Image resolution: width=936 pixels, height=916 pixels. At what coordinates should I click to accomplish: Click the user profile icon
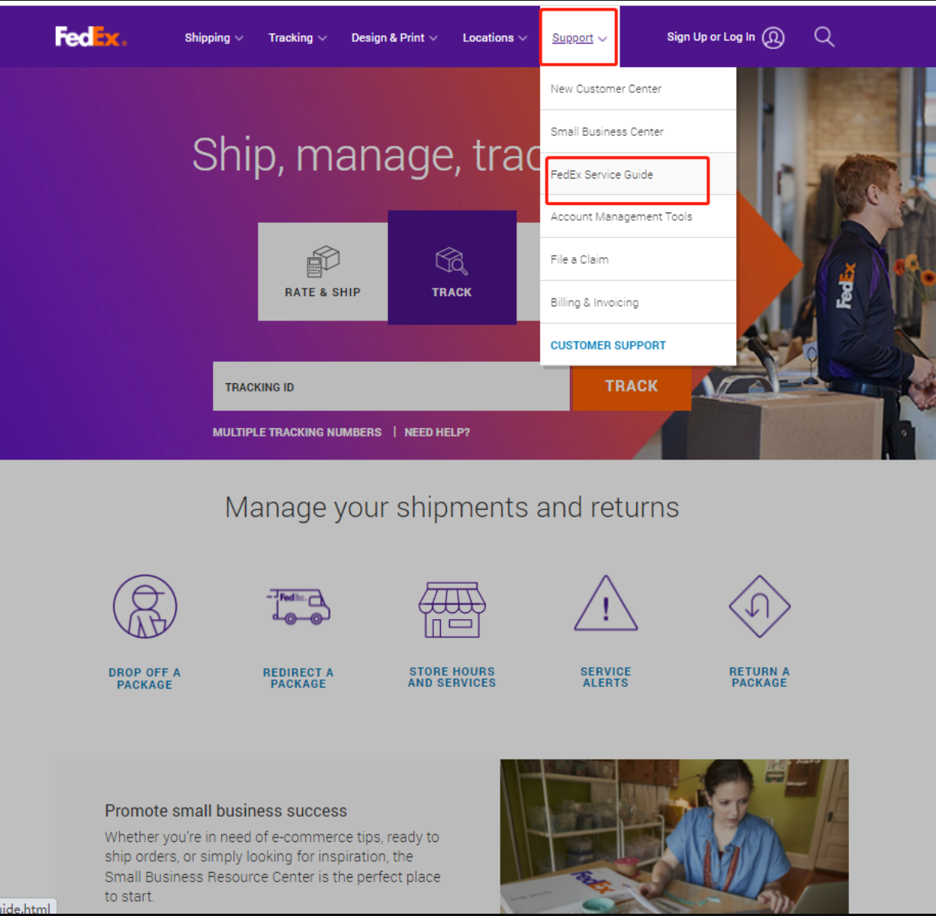click(773, 37)
